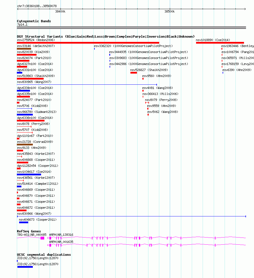Viewport: 254px width, 278px height.
Task: Open nsv526627 (Shaikh2009) variant
Action: coord(149,70)
